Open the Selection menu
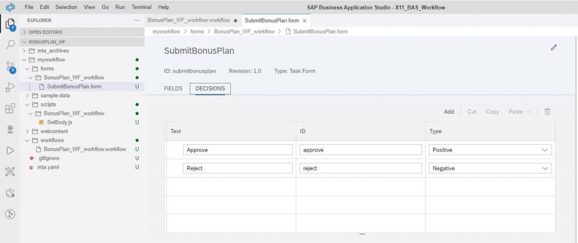 pos(67,7)
